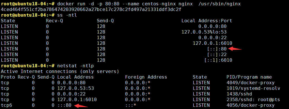Screen dimensions: 289x109
Task: Select '127.0.0.1:6010' in netstat output
Action: (77, 100)
